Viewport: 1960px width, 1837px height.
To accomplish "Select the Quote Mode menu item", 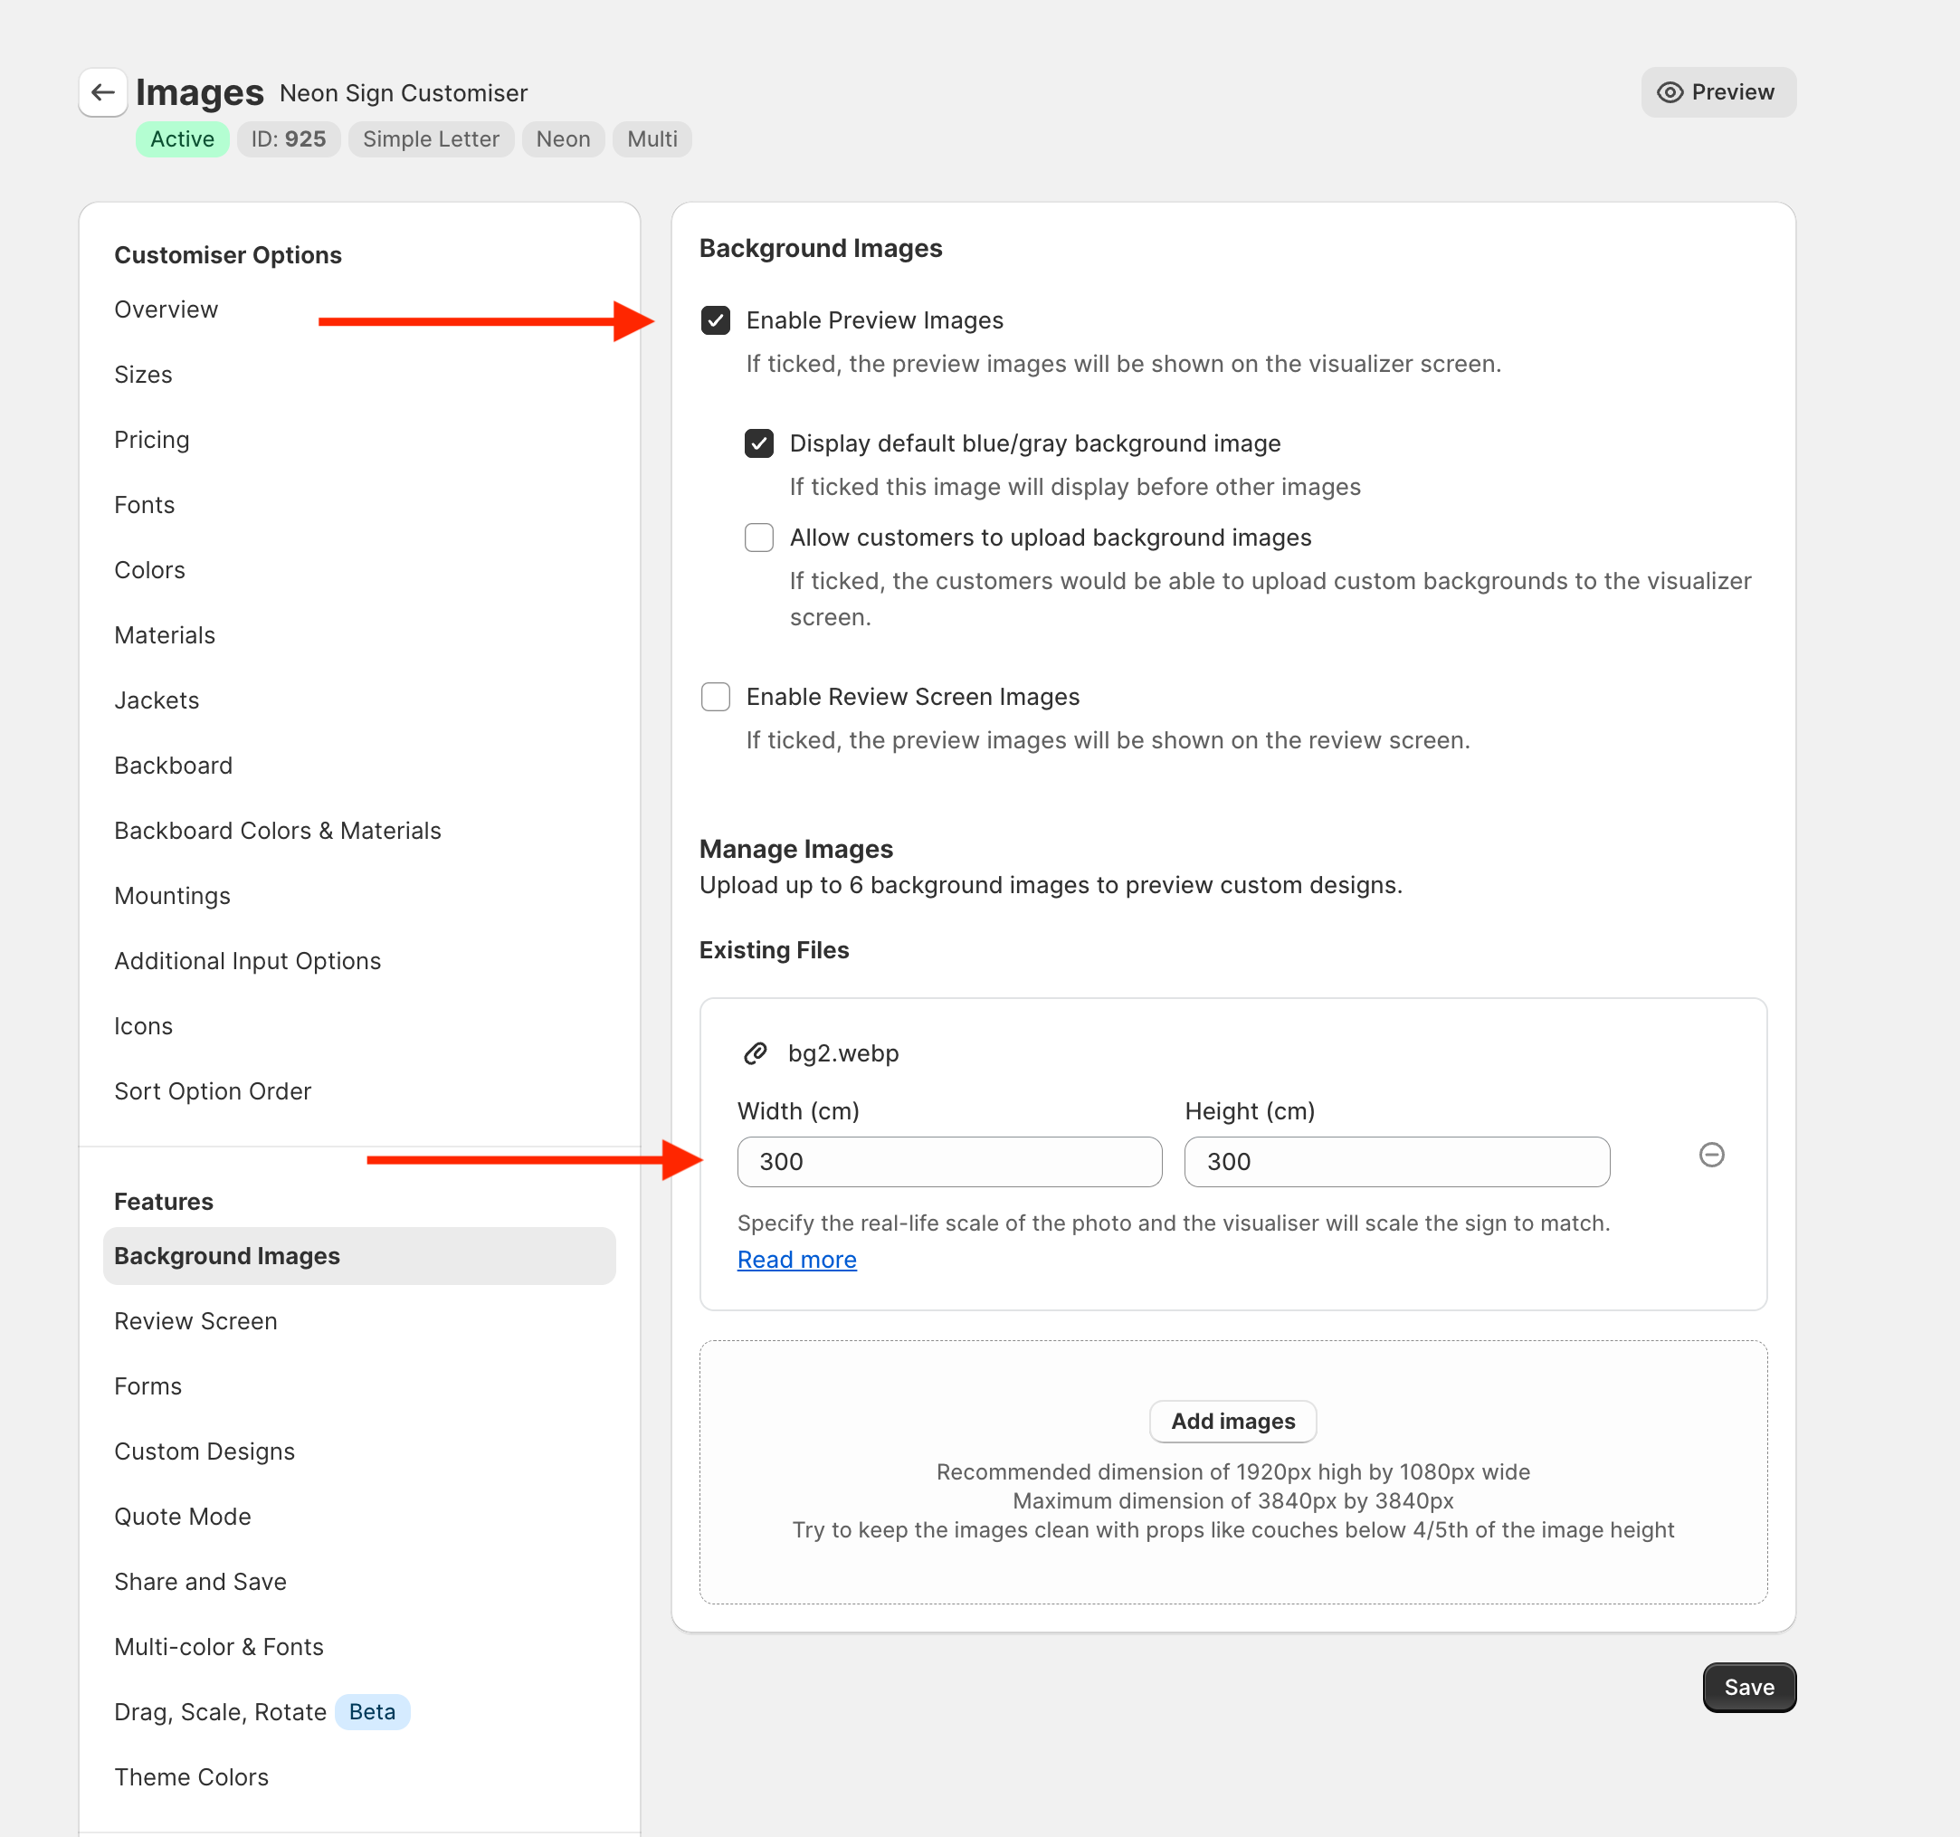I will point(183,1517).
